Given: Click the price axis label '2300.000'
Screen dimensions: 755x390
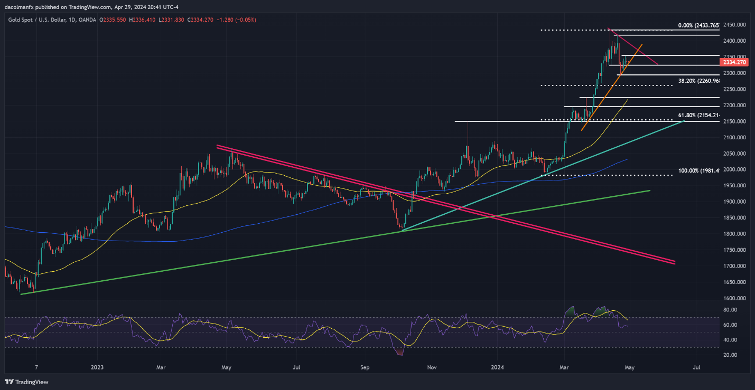Looking at the screenshot, I should click(x=734, y=73).
